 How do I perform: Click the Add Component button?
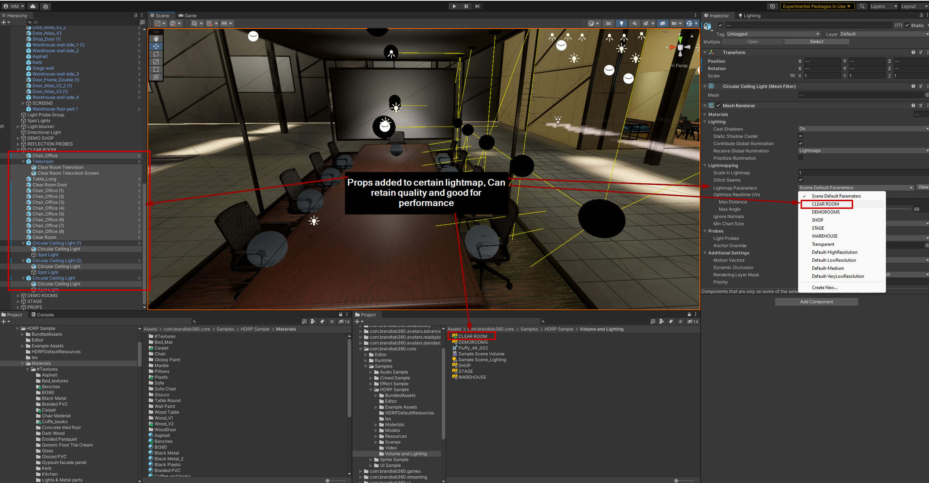pos(816,302)
